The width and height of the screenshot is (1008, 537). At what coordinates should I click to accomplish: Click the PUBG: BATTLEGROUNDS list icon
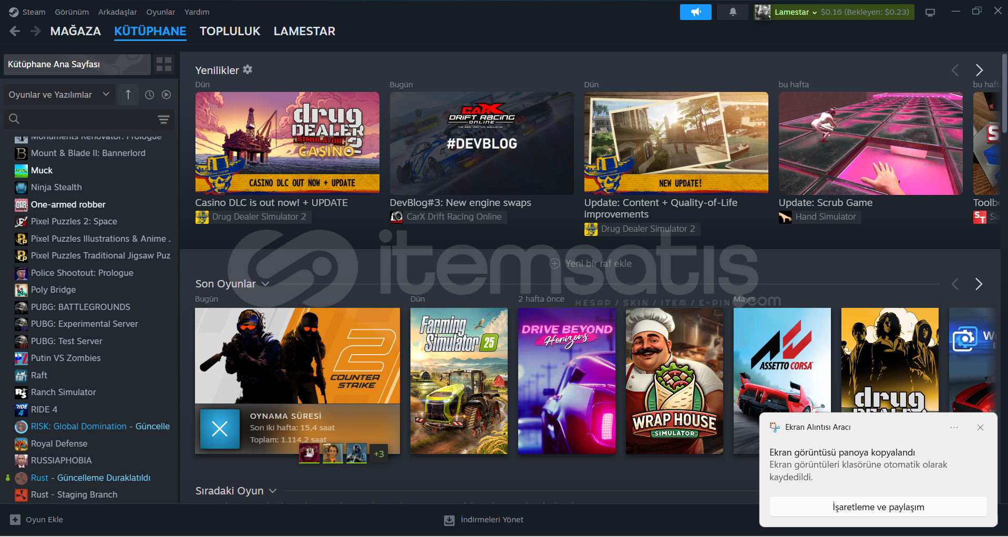21,307
